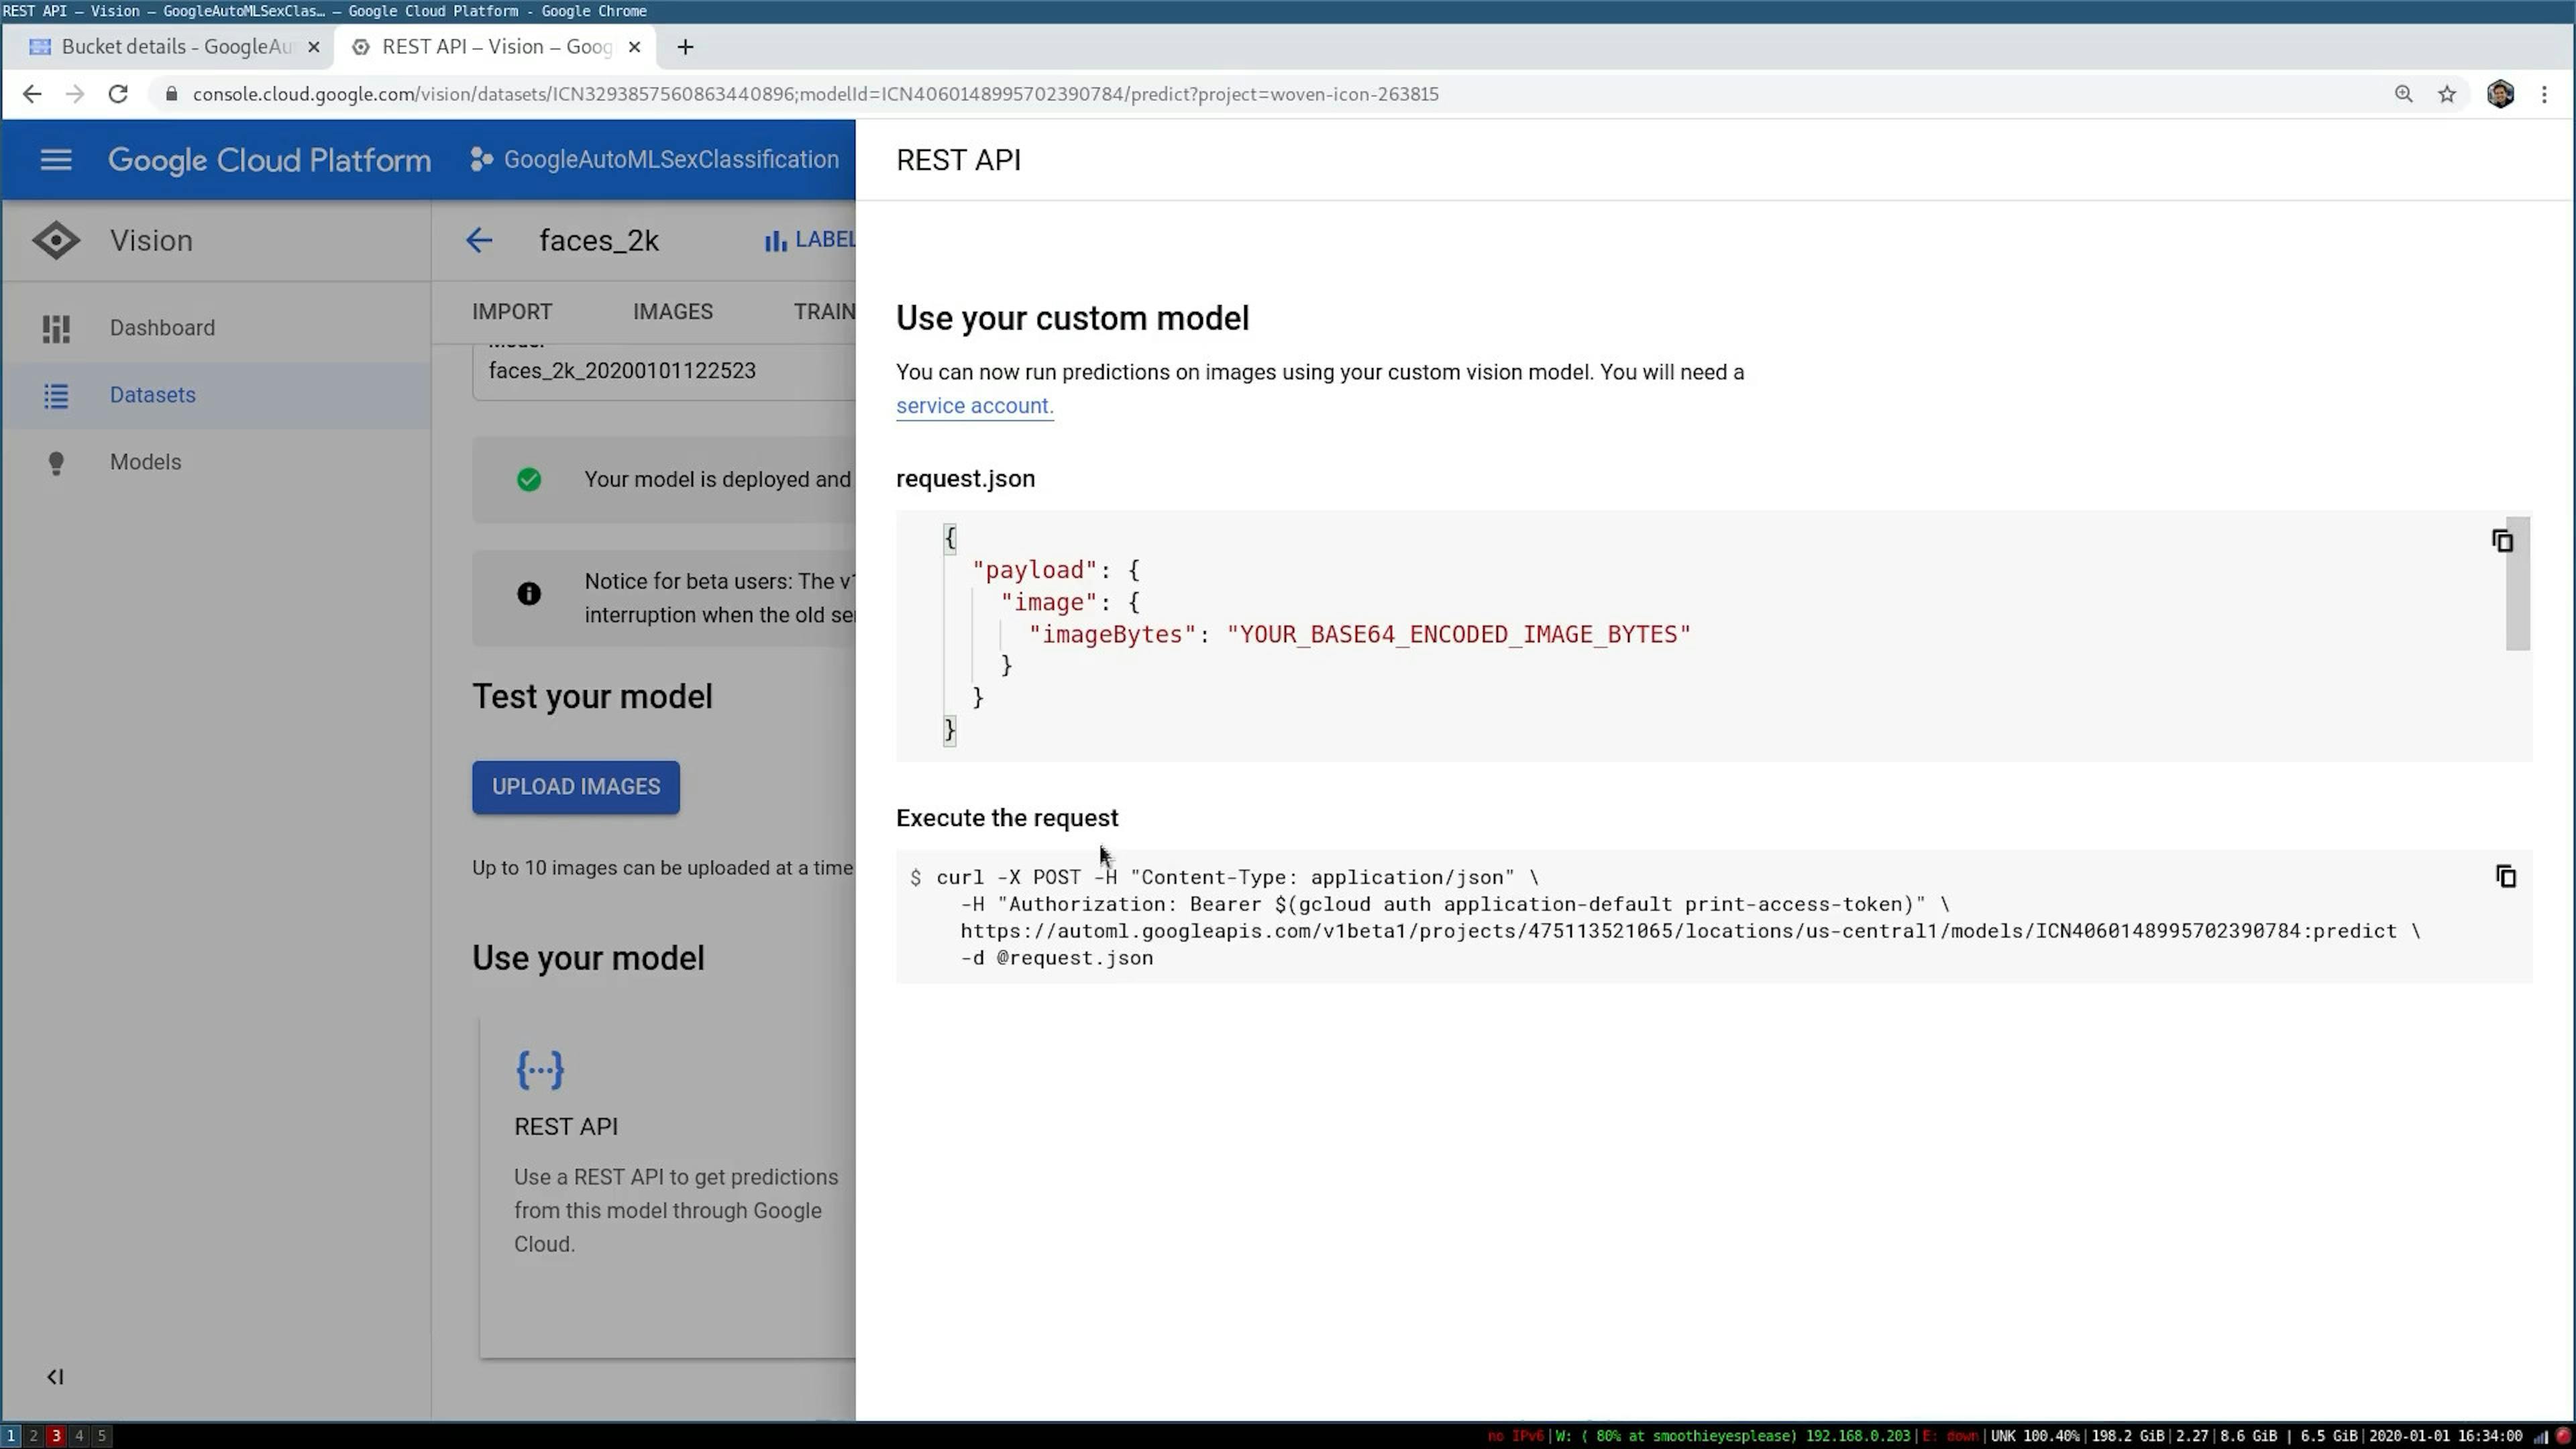Open Label stats chart icon
2576x1449 pixels.
(775, 241)
